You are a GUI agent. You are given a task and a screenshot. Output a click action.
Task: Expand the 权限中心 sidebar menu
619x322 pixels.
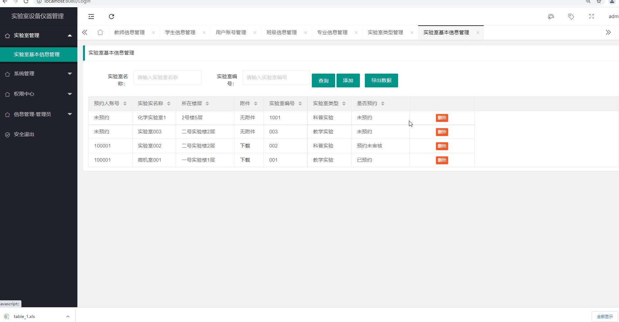click(39, 94)
